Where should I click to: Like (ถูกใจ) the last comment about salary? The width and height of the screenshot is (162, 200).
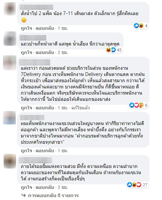click(26, 187)
